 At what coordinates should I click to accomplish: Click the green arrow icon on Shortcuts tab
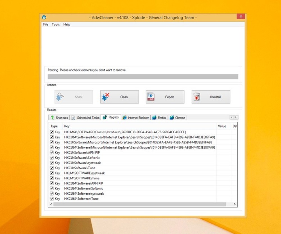click(x=53, y=118)
